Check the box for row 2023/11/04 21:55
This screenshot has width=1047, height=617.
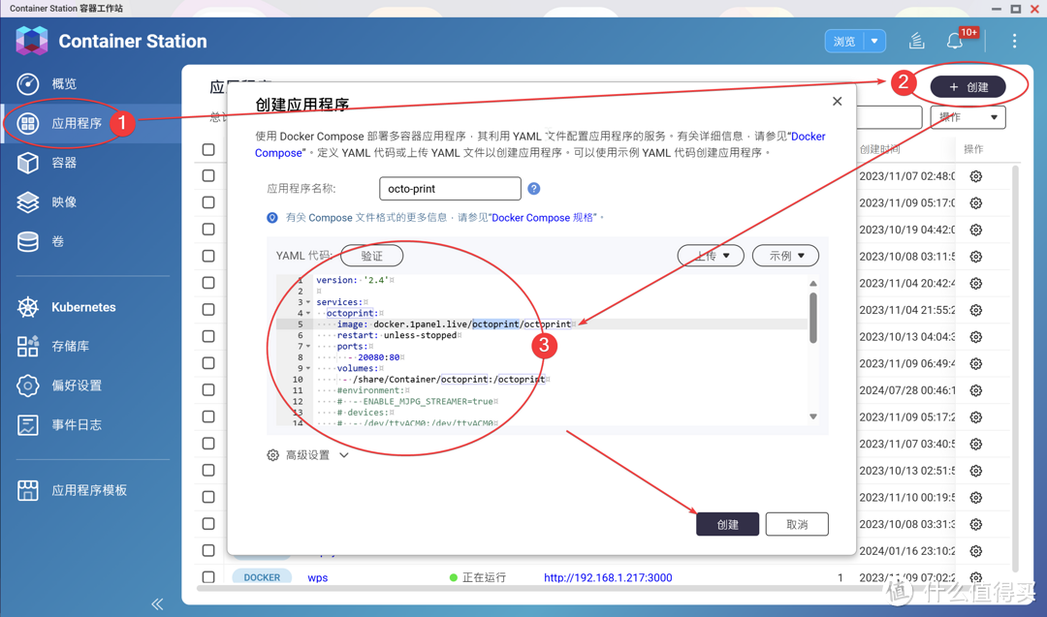click(208, 310)
